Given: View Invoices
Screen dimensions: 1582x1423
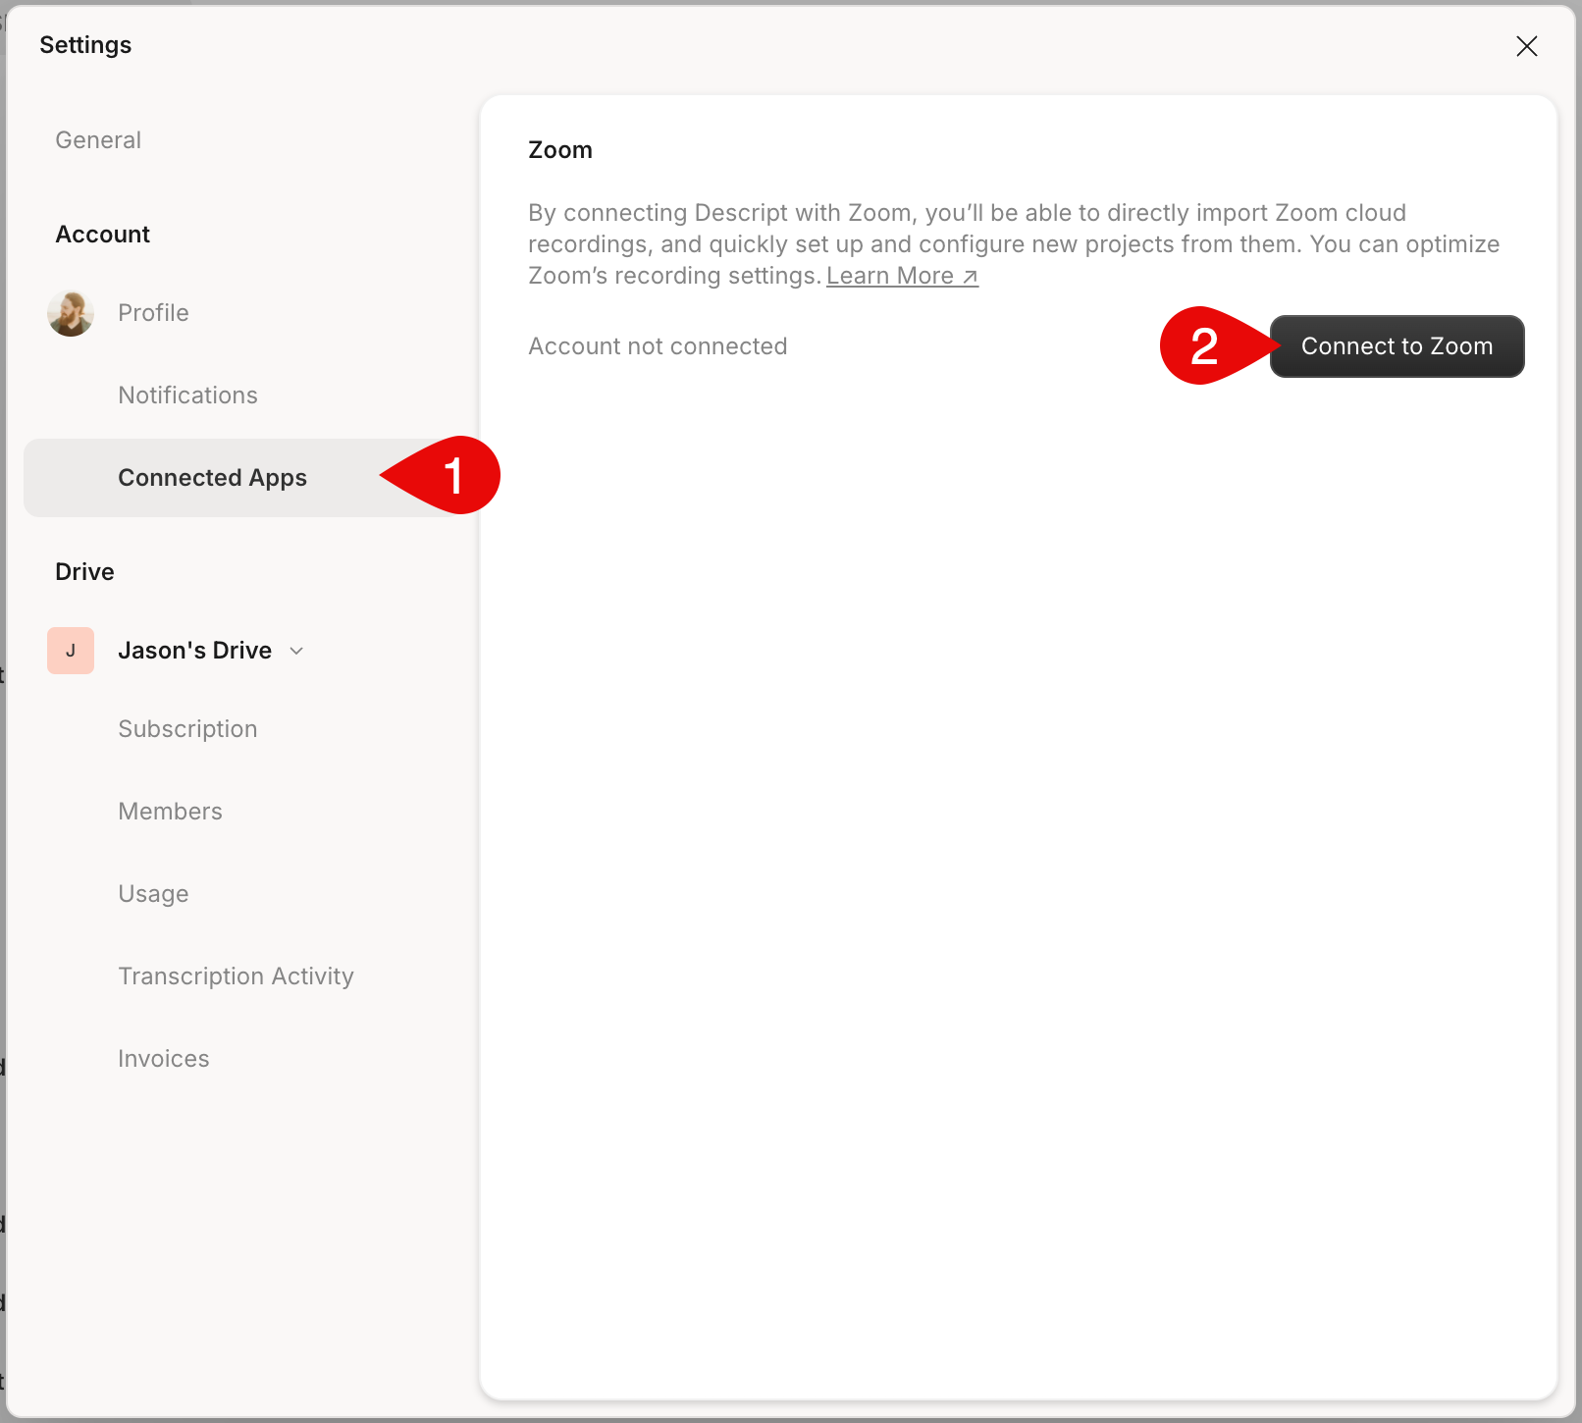Looking at the screenshot, I should click(x=163, y=1059).
